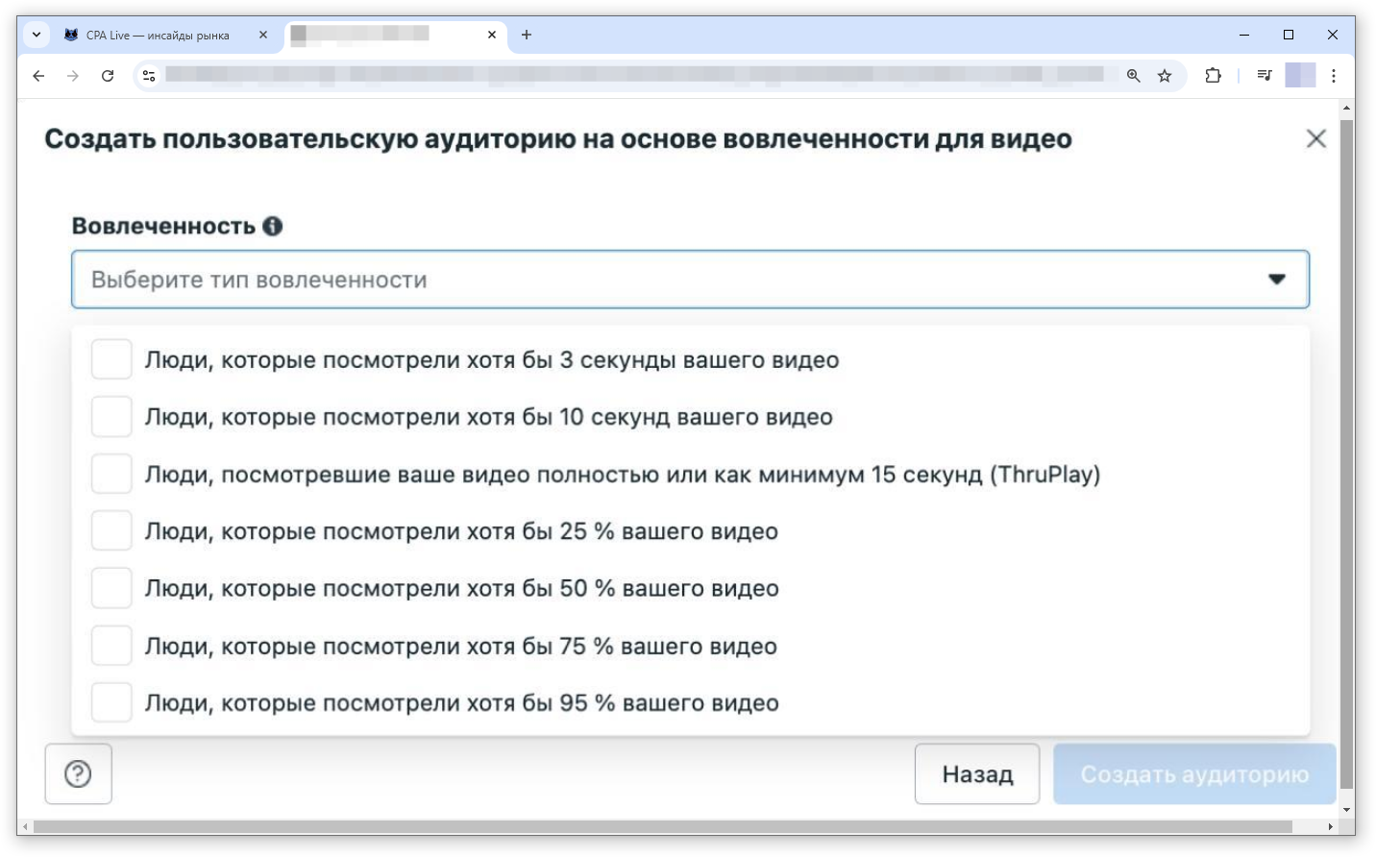Click the scroll right arrow at bottom
This screenshot has width=1376, height=857.
[1331, 826]
